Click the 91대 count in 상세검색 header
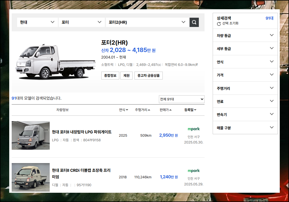This screenshot has height=202, width=289. pos(269,18)
